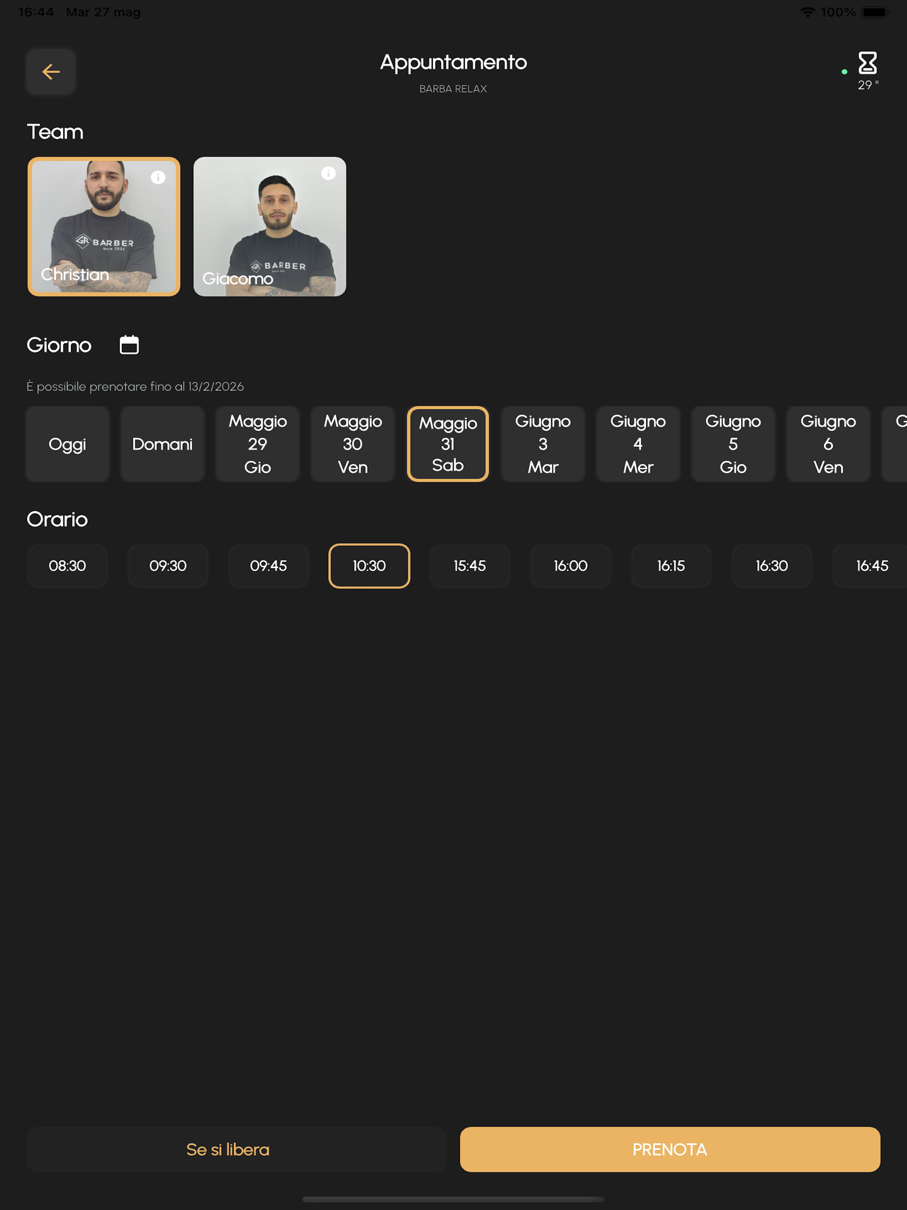Tap the BARBA RELAX subtitle text
907x1210 pixels.
point(453,89)
